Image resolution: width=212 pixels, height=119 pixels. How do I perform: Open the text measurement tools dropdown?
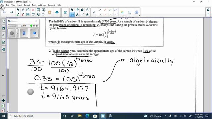point(38,14)
